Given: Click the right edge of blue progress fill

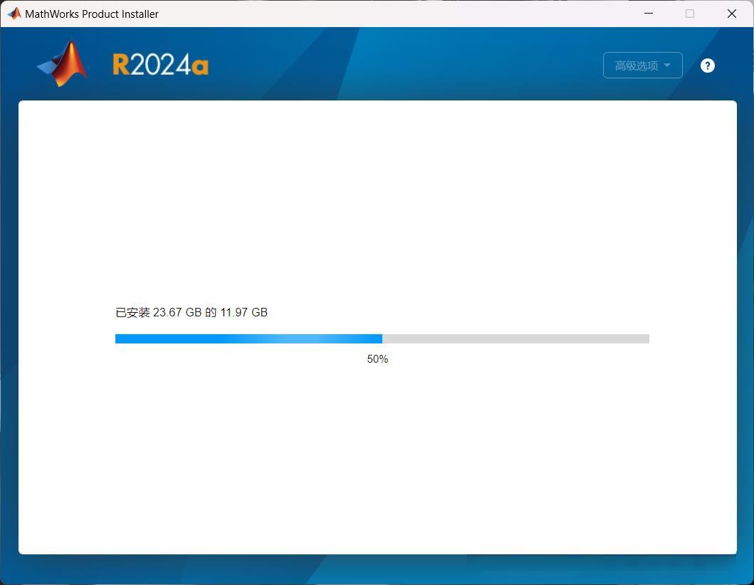Looking at the screenshot, I should (x=381, y=338).
